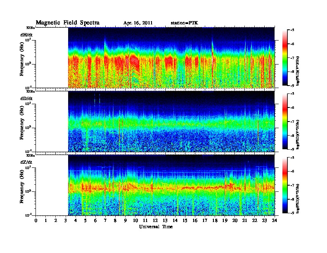Screen dimensions: 327x253
Task: Click the -6 value on dD/dt color scale
Action: coord(293,107)
